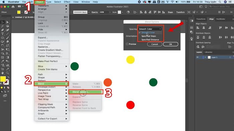Open the fill color dropdown in control bar

(x=22, y=12)
